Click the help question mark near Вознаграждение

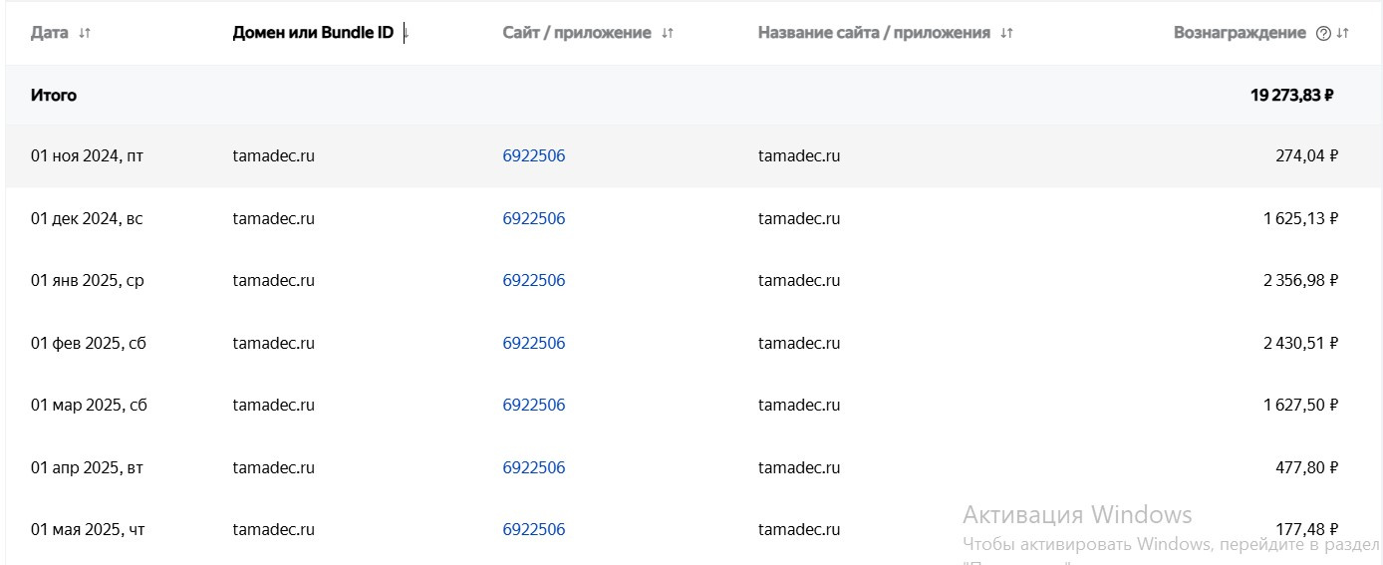1323,33
